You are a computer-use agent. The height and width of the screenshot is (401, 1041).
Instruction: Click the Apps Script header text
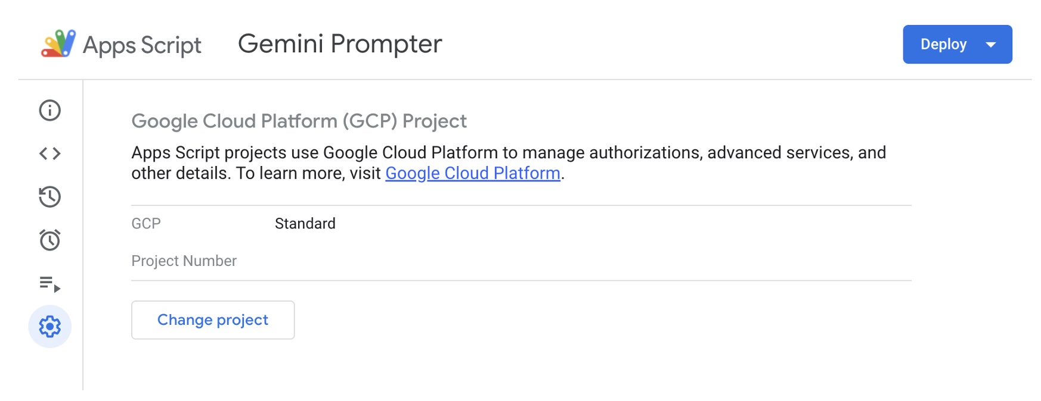142,45
